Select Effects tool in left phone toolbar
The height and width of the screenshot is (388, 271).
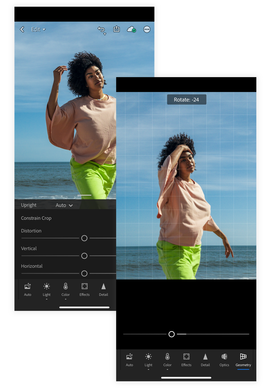84,289
